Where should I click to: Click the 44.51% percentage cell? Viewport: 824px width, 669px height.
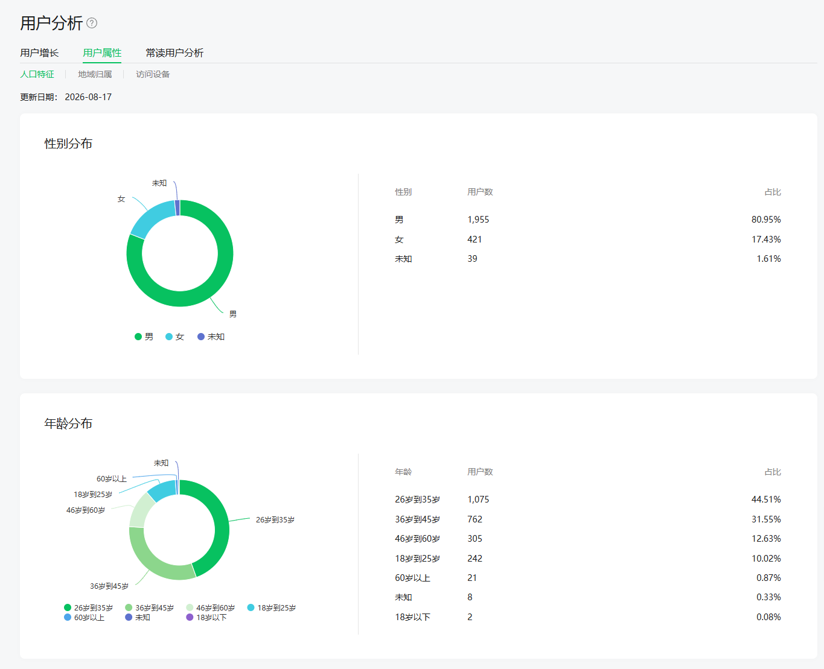[766, 499]
